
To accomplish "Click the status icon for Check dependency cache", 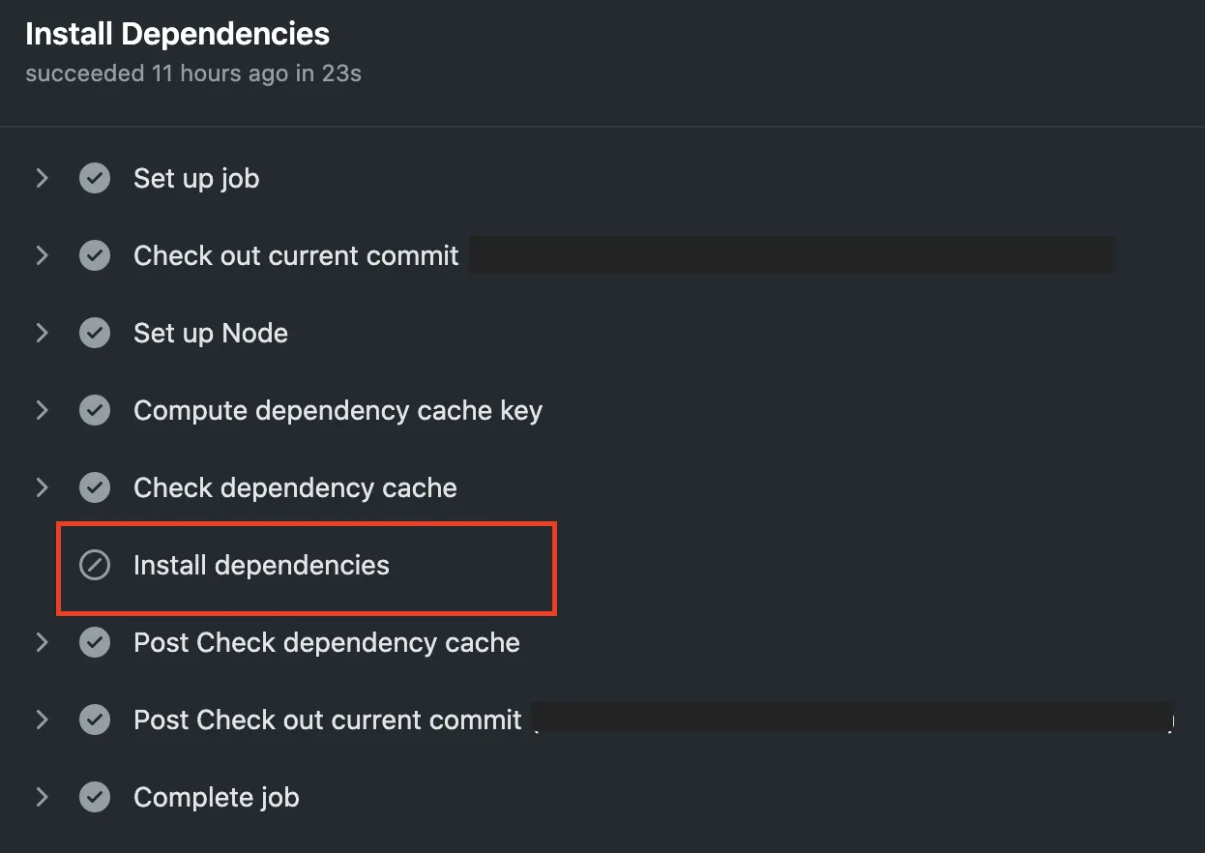I will click(95, 488).
